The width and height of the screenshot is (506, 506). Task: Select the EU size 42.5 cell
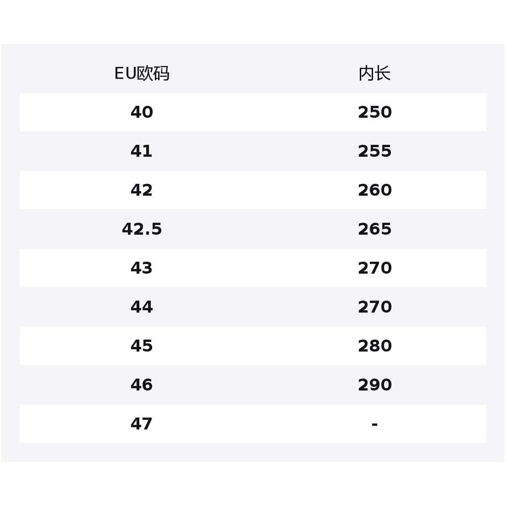pos(142,229)
